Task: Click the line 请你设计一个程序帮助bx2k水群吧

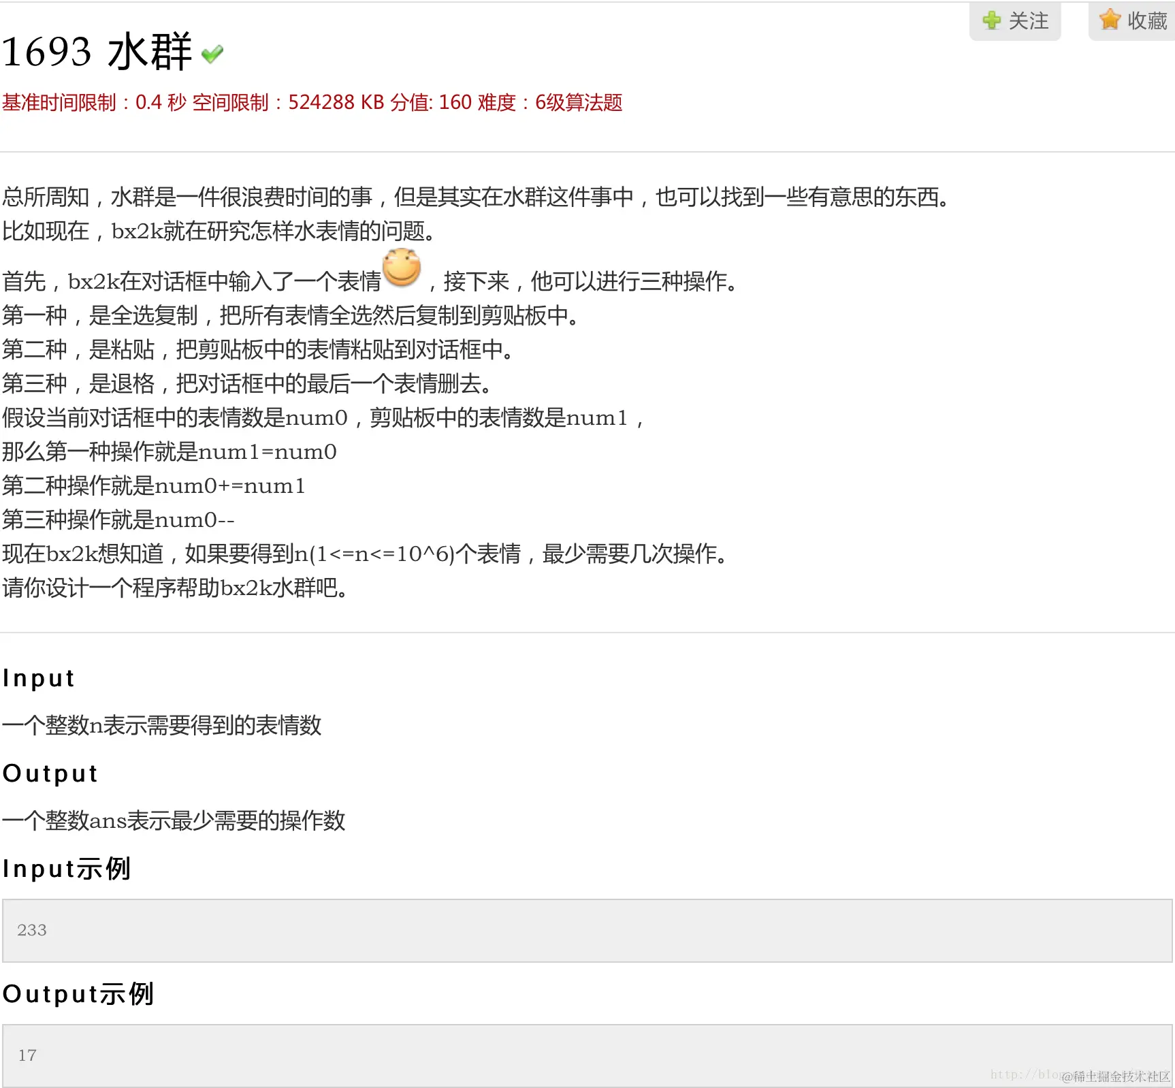Action: [176, 588]
